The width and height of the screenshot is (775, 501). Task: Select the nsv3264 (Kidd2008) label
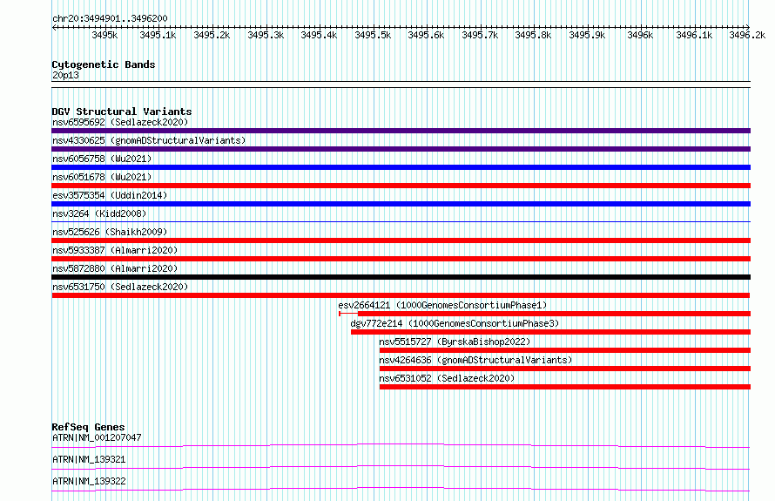pyautogui.click(x=99, y=213)
